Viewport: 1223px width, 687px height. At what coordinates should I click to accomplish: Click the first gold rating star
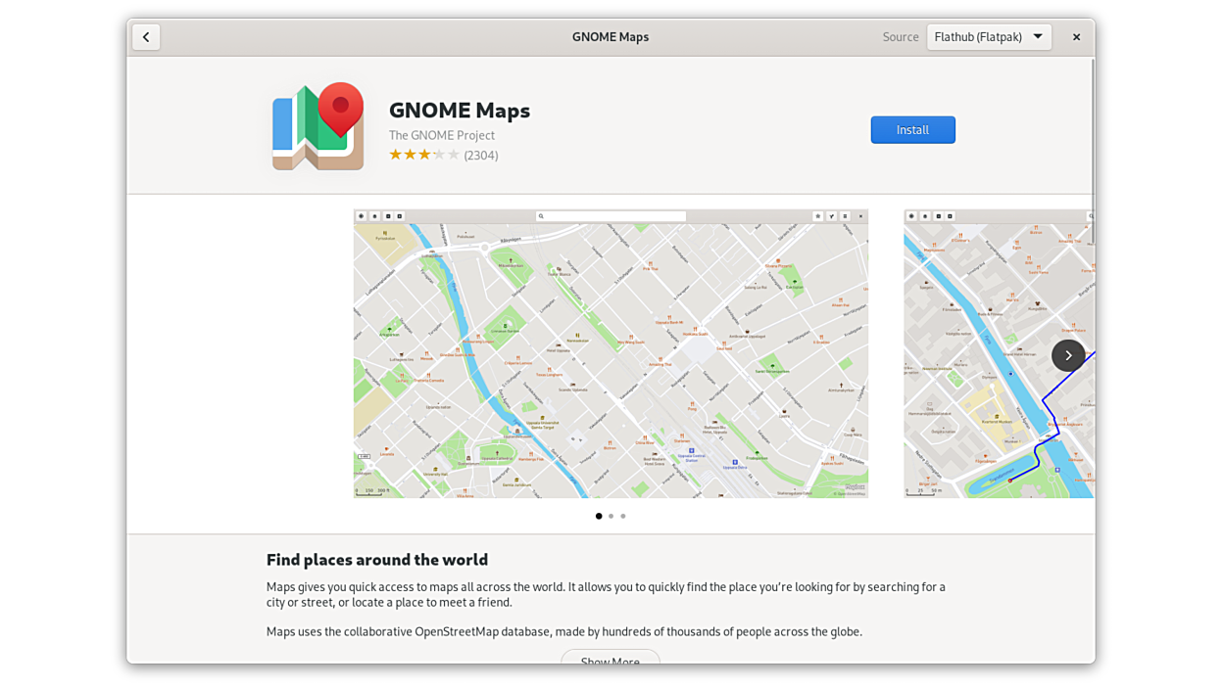point(396,155)
